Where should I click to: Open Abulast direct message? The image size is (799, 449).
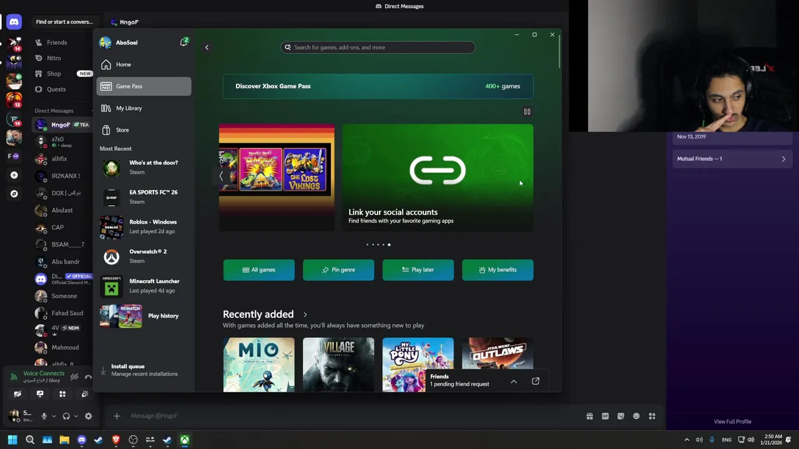[61, 210]
